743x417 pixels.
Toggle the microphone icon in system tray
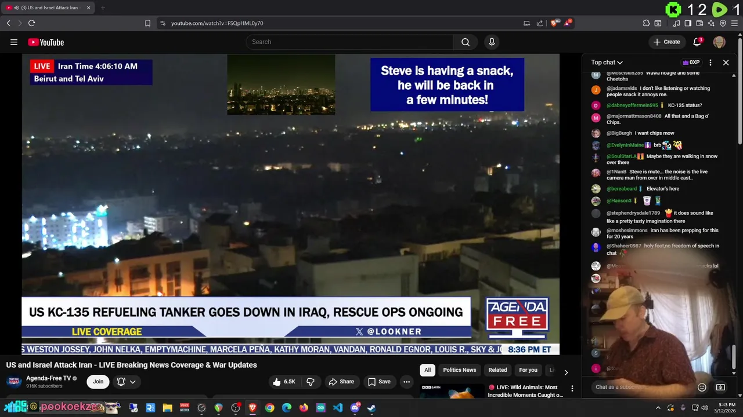coord(683,408)
